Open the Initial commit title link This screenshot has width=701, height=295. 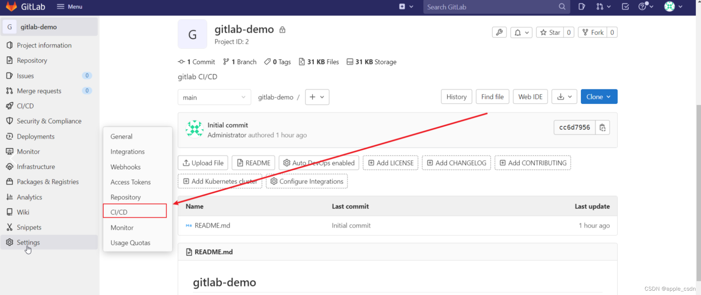228,125
